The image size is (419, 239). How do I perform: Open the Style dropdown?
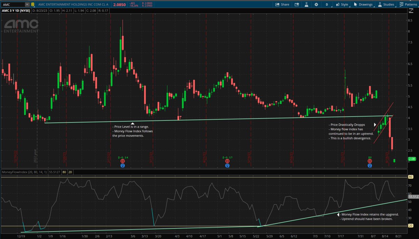click(x=341, y=5)
